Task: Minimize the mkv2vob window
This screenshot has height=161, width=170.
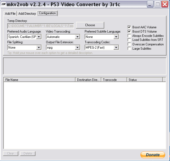Action: click(150, 4)
